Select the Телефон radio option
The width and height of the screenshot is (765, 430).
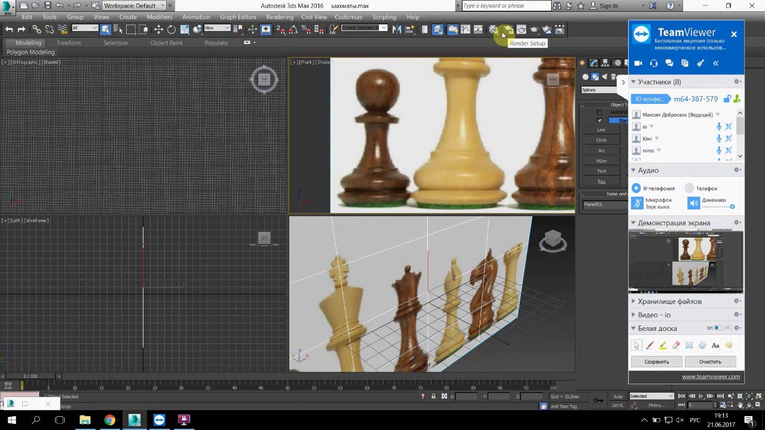(x=689, y=188)
